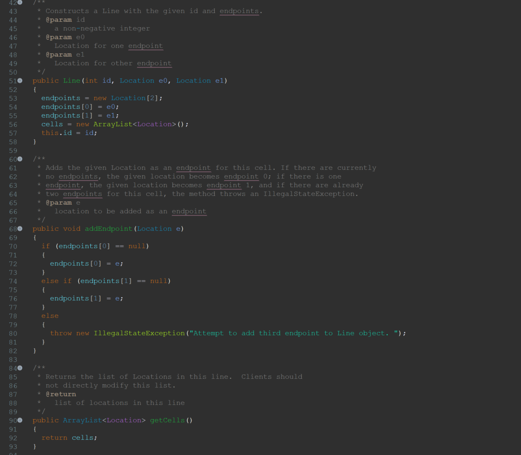This screenshot has height=455, width=521.
Task: Click '@param id' Javadoc tag
Action: click(65, 20)
